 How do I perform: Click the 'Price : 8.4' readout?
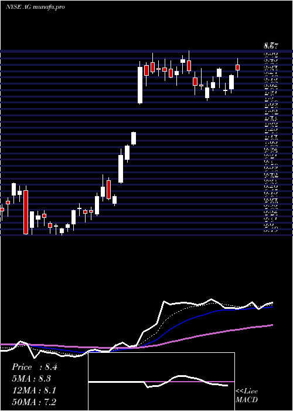(34, 367)
